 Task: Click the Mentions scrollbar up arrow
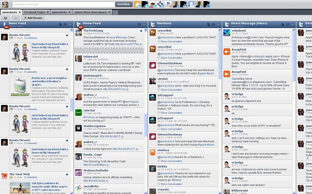click(220, 30)
